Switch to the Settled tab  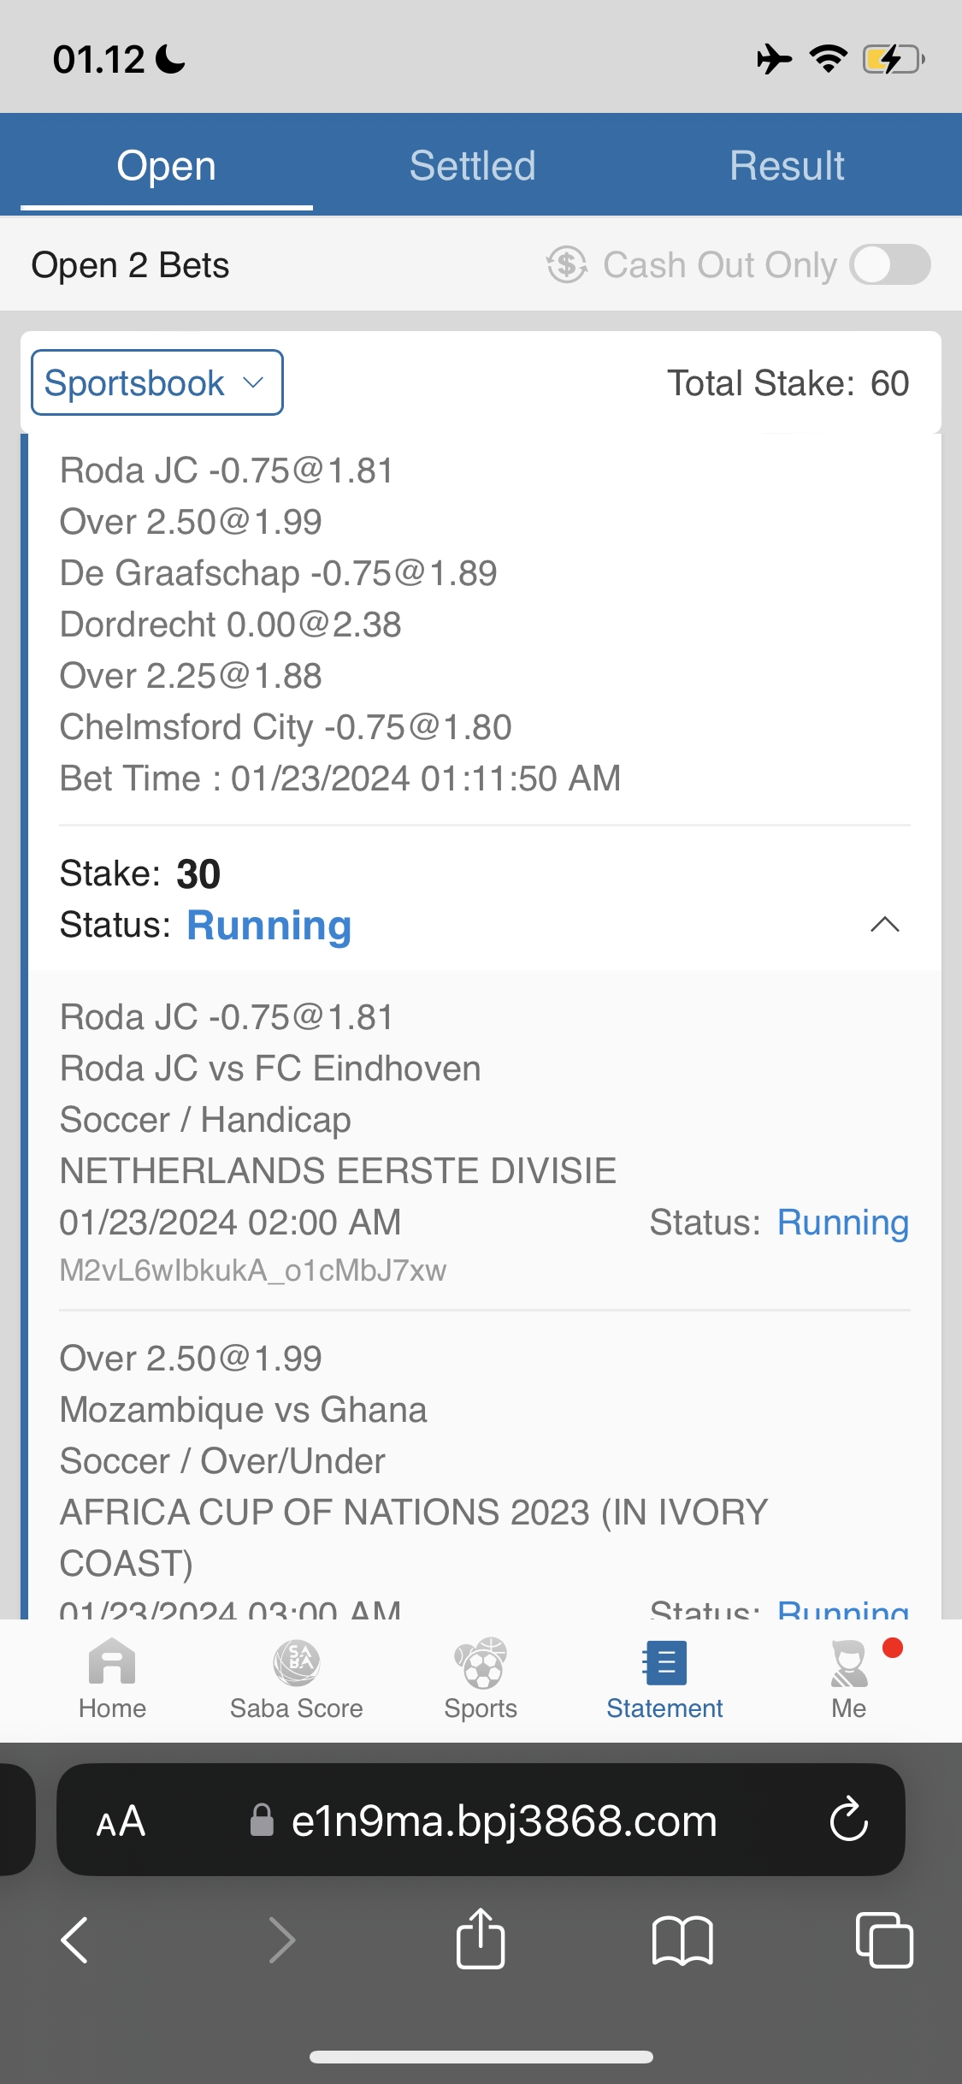(x=472, y=165)
